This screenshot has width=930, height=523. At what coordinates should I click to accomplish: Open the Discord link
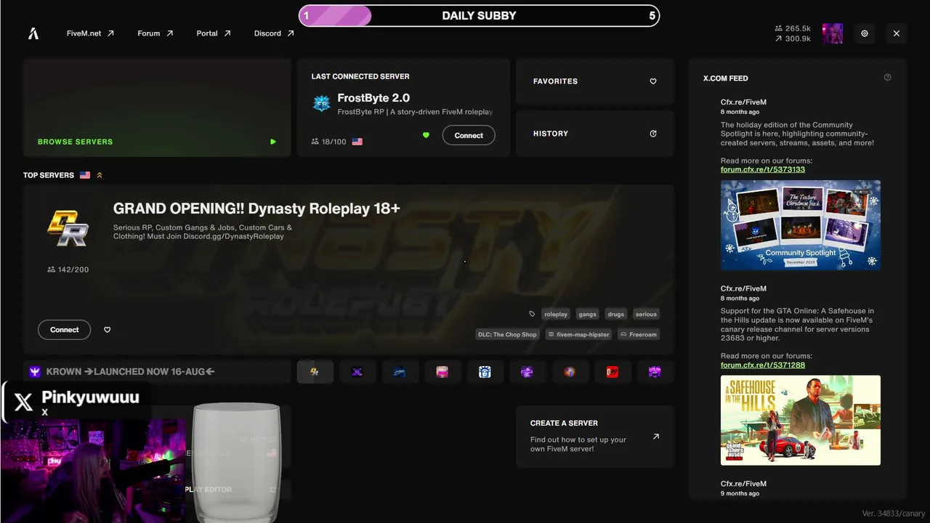pyautogui.click(x=274, y=33)
